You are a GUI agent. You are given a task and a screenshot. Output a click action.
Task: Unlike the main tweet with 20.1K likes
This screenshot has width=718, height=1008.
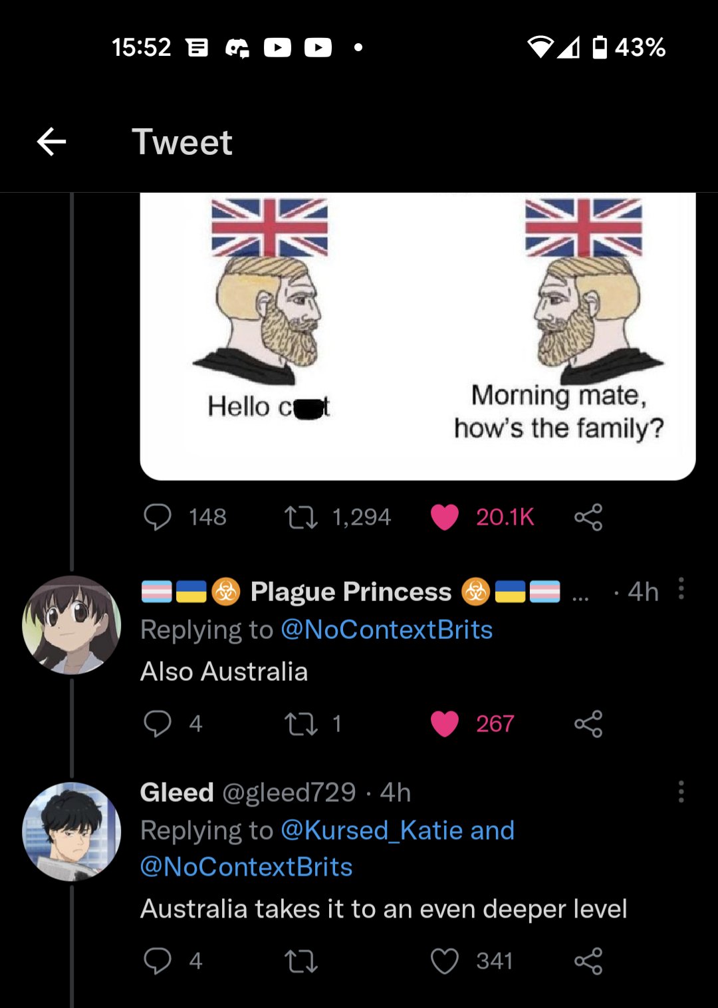pyautogui.click(x=444, y=517)
